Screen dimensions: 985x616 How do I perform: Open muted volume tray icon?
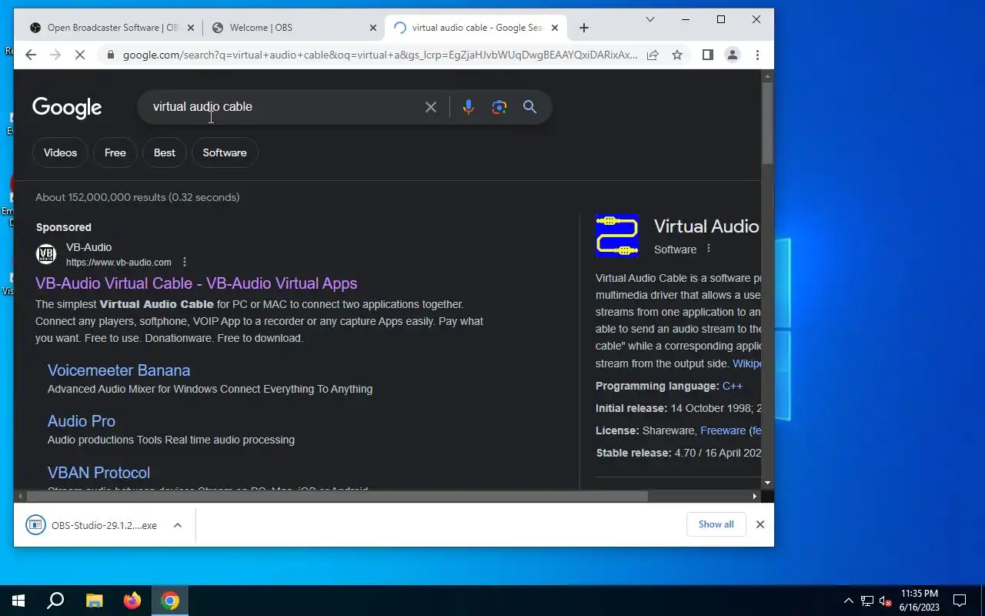(x=886, y=601)
